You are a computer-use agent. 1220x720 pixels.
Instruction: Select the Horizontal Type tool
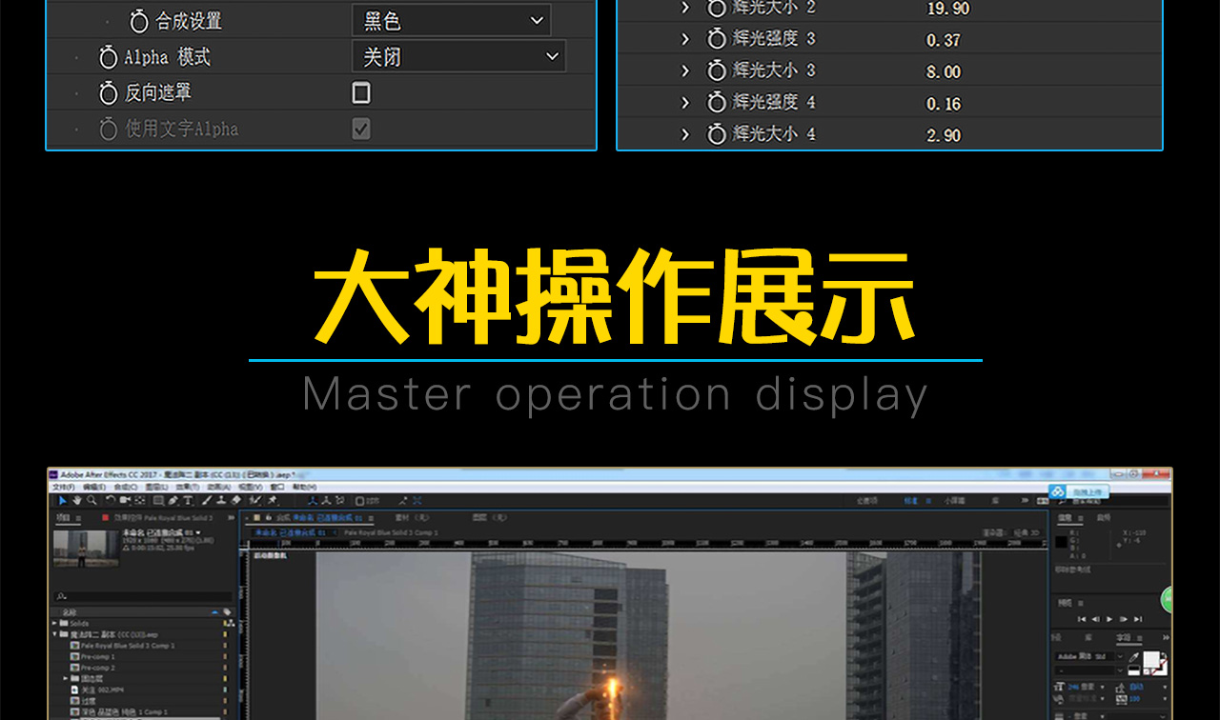point(188,500)
